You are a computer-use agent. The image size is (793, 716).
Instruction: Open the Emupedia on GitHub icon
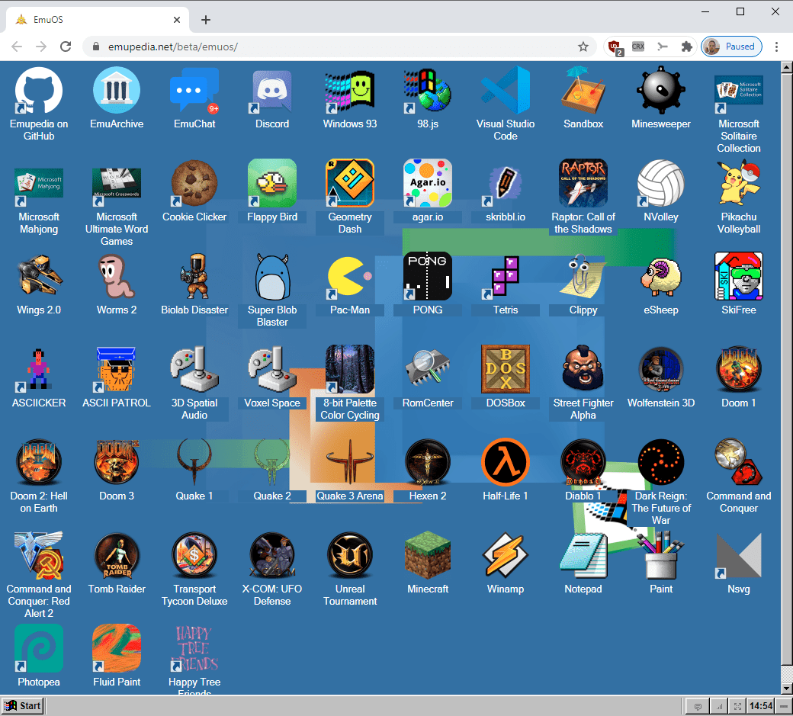(x=39, y=90)
